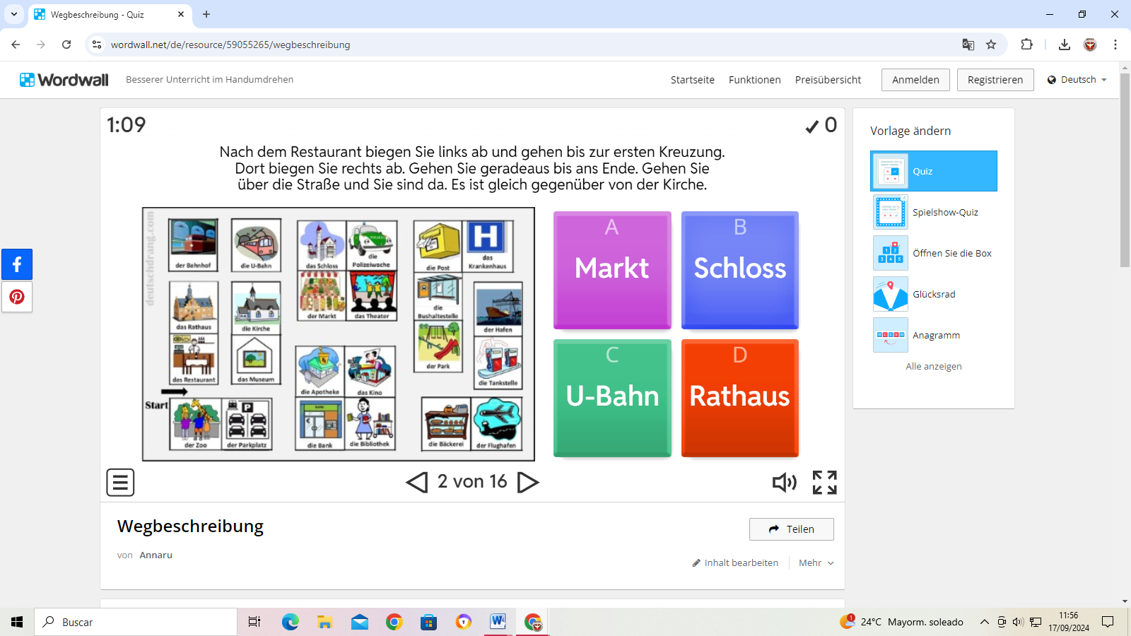The width and height of the screenshot is (1131, 636).
Task: Open the notifications center
Action: 1108,622
